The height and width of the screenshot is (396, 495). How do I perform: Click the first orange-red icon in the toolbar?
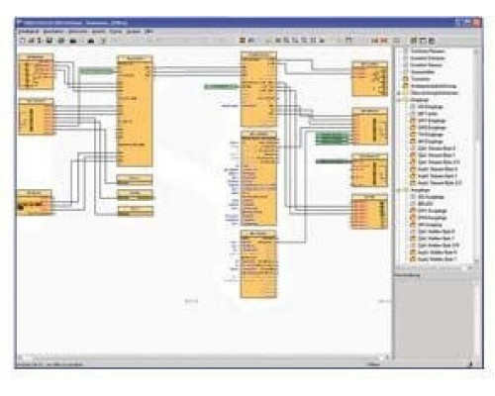click(x=374, y=41)
